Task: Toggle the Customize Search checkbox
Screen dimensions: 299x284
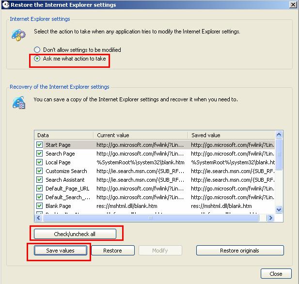Action: pos(40,171)
